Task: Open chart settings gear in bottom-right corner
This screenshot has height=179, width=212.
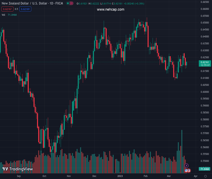Action: 205,176
